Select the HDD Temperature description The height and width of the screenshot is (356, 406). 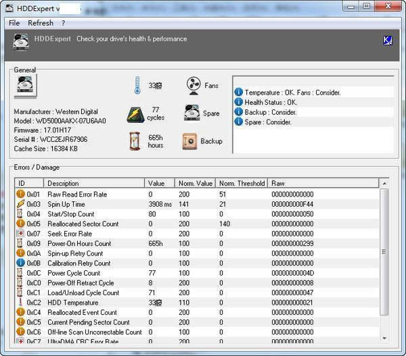[x=73, y=303]
